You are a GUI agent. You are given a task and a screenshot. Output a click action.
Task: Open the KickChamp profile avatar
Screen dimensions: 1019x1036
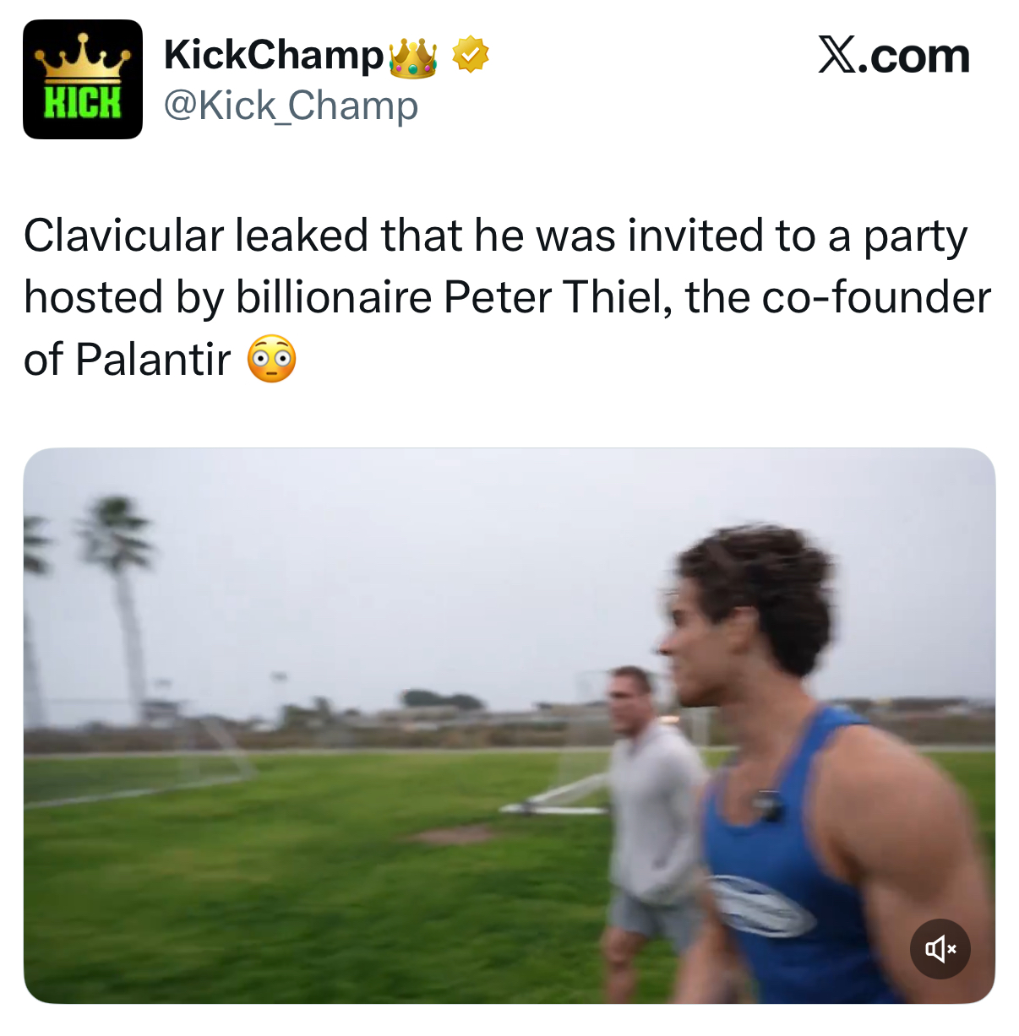pos(83,79)
